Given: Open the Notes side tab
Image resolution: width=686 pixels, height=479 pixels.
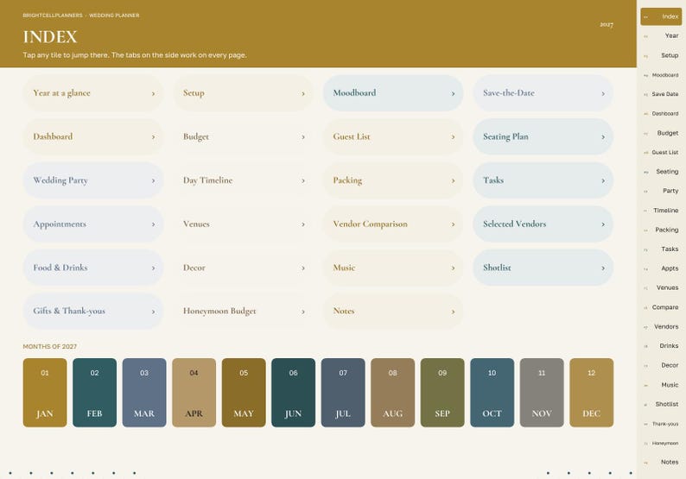Looking at the screenshot, I should click(x=661, y=462).
